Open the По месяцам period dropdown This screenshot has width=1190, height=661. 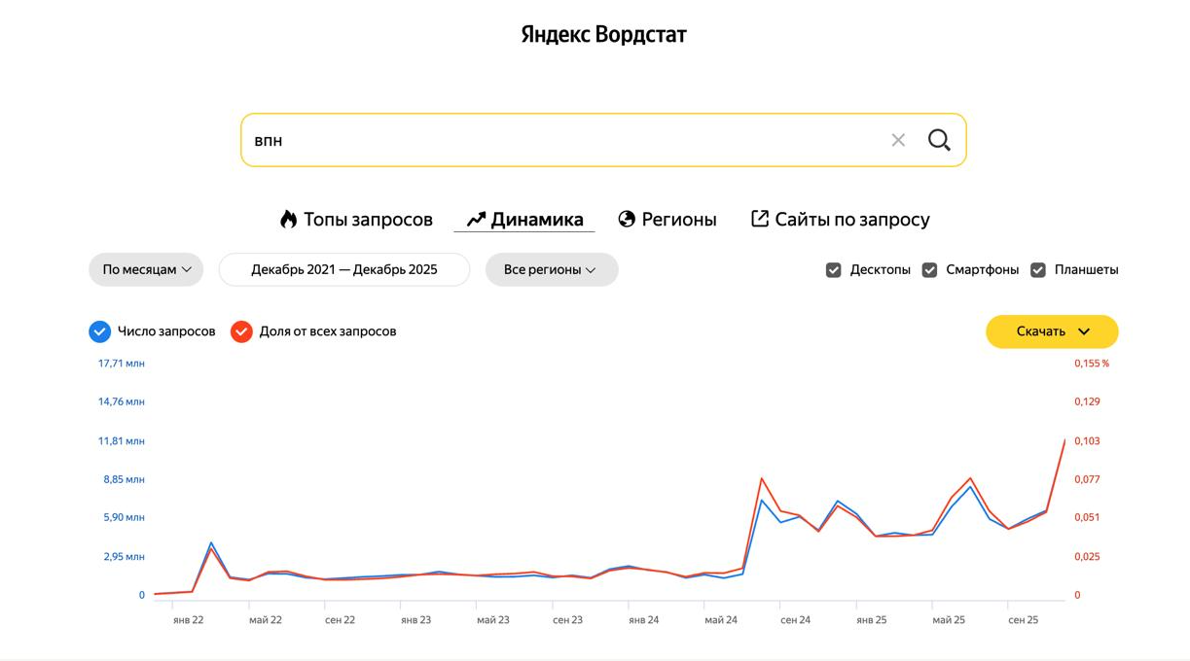coord(146,270)
